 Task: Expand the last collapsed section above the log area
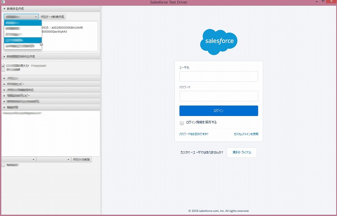click(51, 107)
